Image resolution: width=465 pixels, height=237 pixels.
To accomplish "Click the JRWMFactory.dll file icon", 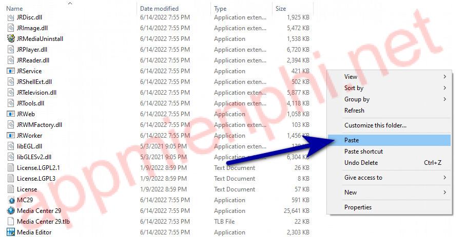I will (11, 125).
